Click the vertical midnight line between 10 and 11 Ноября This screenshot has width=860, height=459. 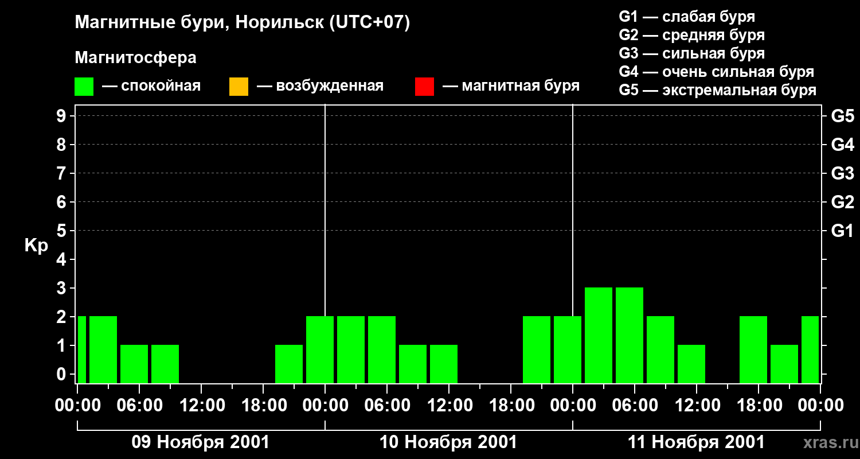click(x=573, y=209)
